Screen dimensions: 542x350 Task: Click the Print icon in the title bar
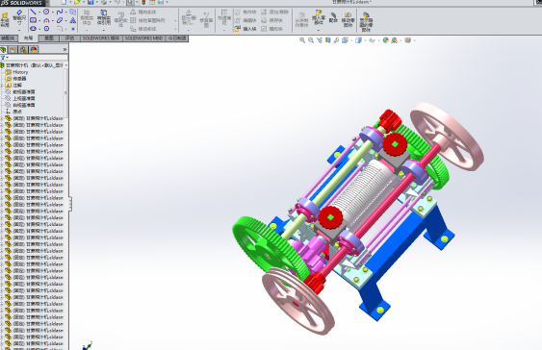104,2
